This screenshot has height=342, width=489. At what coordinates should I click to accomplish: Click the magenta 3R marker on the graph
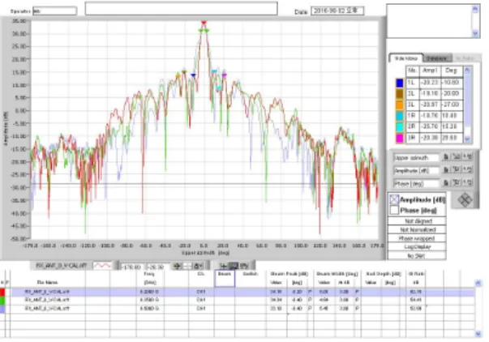click(x=225, y=75)
